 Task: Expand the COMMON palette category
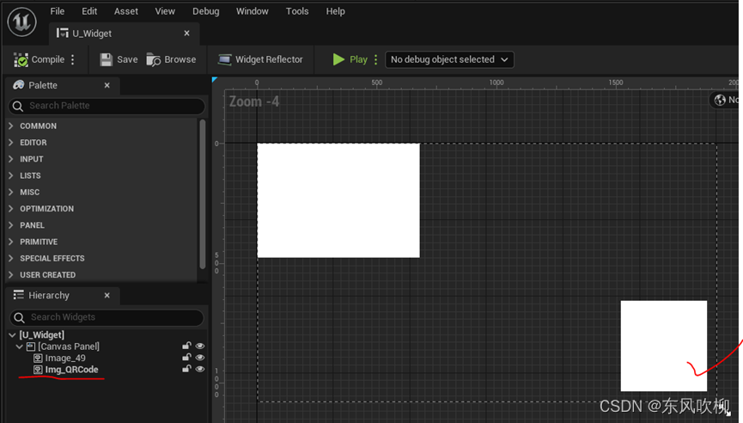tap(10, 126)
